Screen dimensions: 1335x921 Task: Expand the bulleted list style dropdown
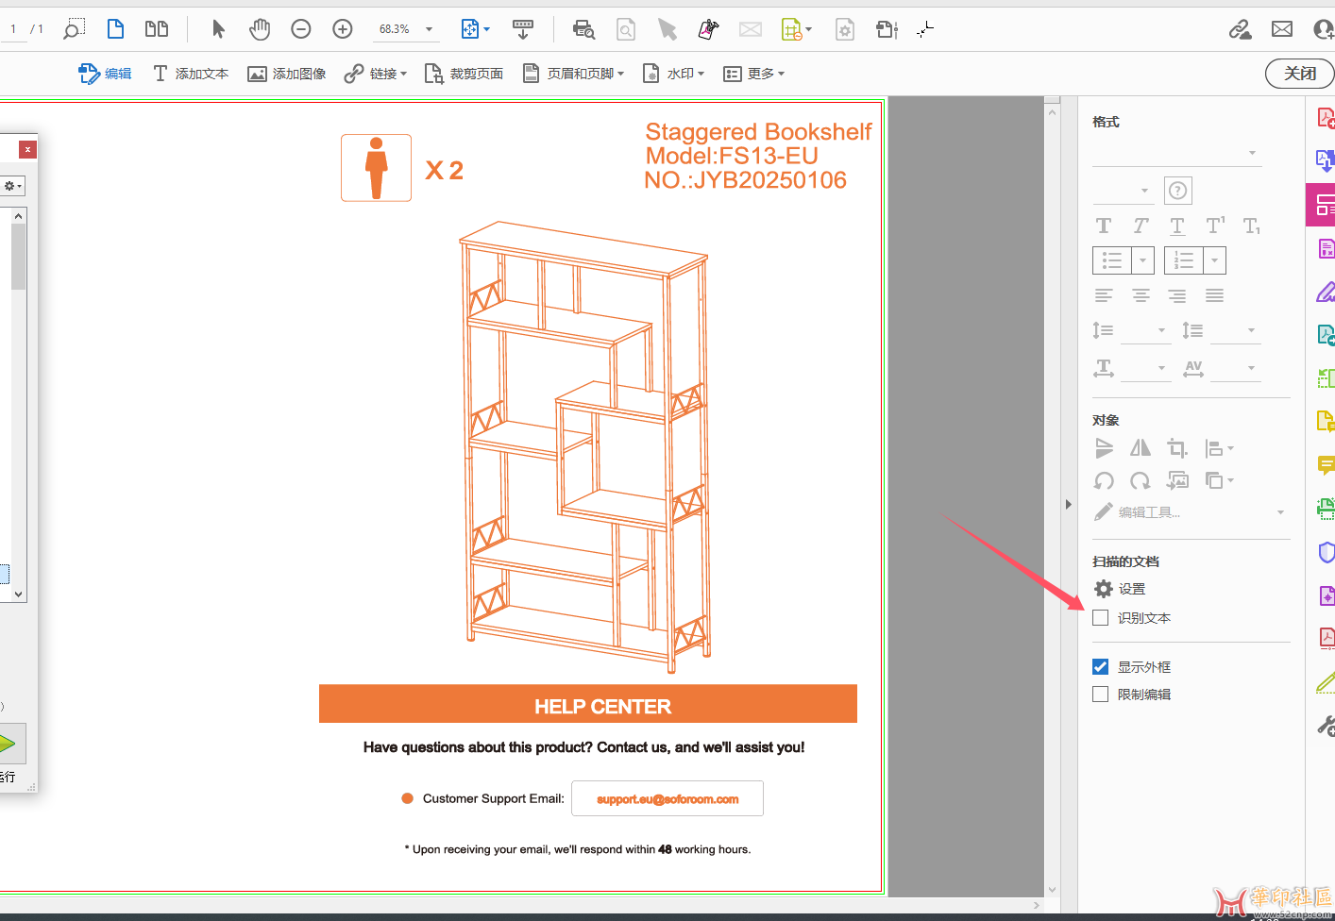click(1142, 260)
